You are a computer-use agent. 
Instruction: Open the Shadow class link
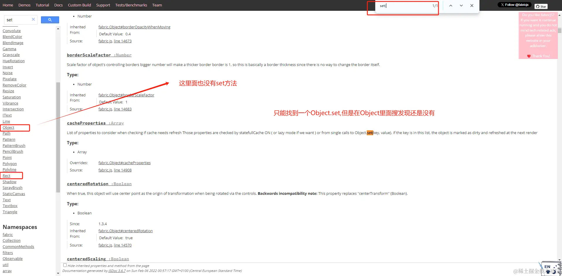pyautogui.click(x=9, y=182)
